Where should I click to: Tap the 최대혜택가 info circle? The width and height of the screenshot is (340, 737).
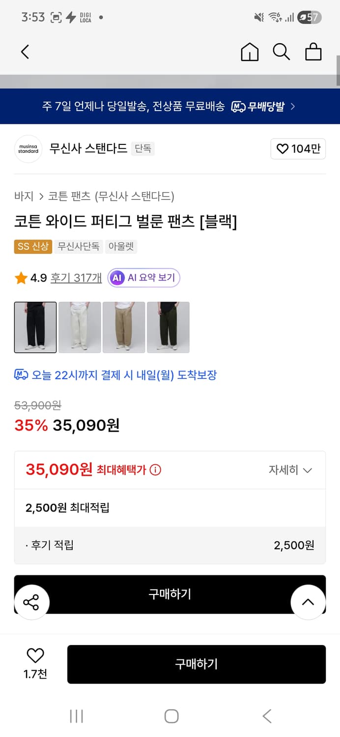tap(156, 470)
